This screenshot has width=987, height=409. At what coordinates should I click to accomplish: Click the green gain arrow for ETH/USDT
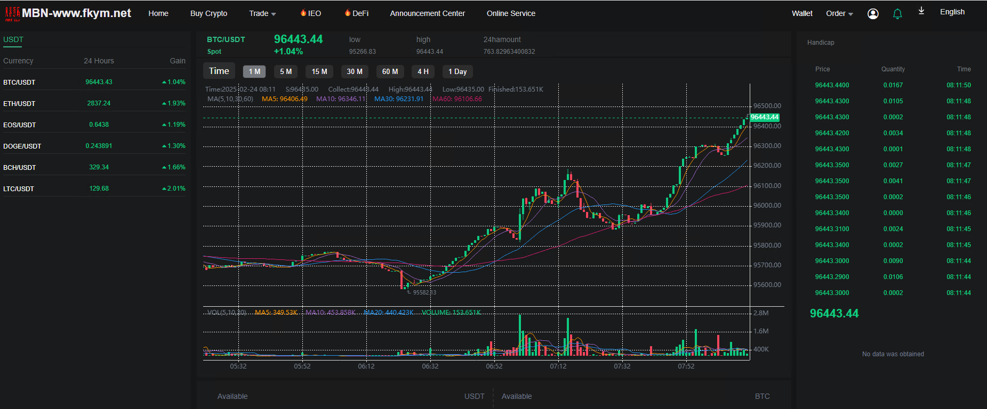(x=164, y=104)
